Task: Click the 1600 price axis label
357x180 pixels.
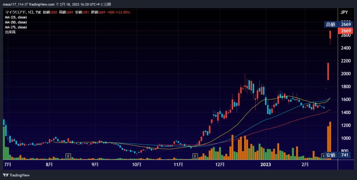Action: pos(345,99)
